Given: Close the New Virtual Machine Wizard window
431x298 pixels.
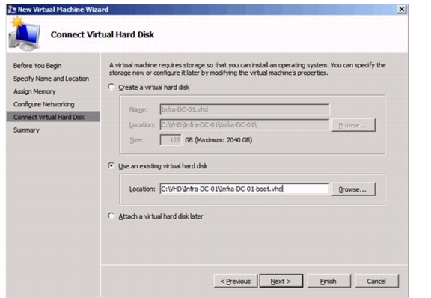Looking at the screenshot, I should click(401, 10).
